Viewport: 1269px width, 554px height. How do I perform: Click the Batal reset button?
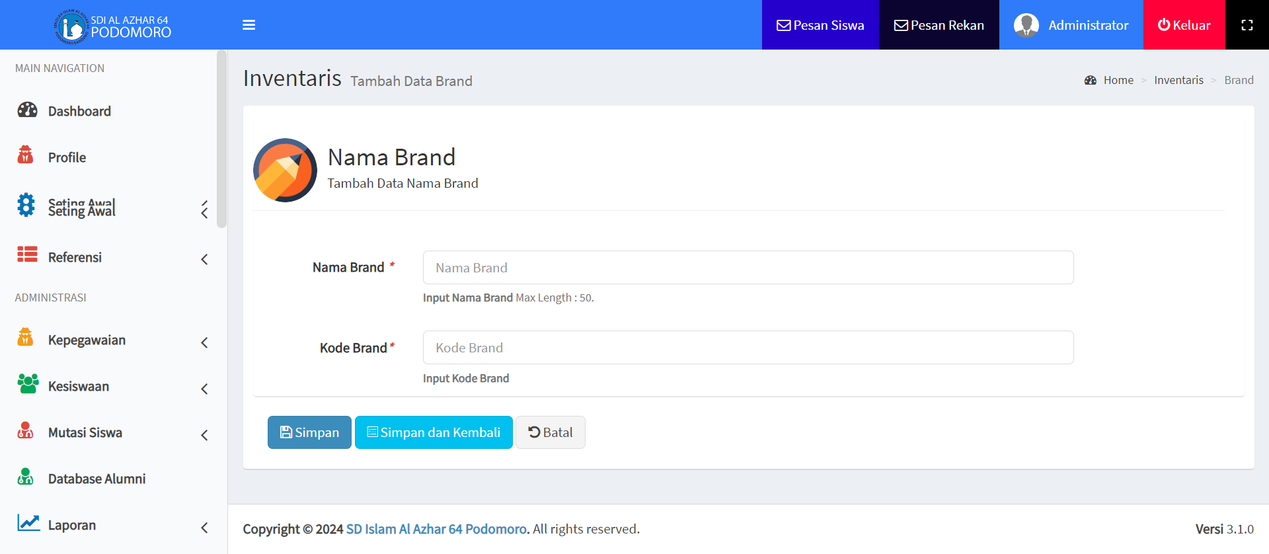(x=550, y=432)
